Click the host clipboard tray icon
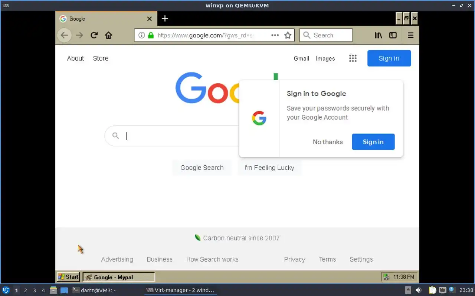The height and width of the screenshot is (296, 475). coord(433,290)
